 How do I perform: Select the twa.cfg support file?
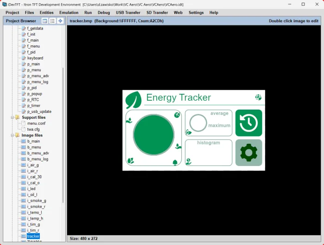33,129
